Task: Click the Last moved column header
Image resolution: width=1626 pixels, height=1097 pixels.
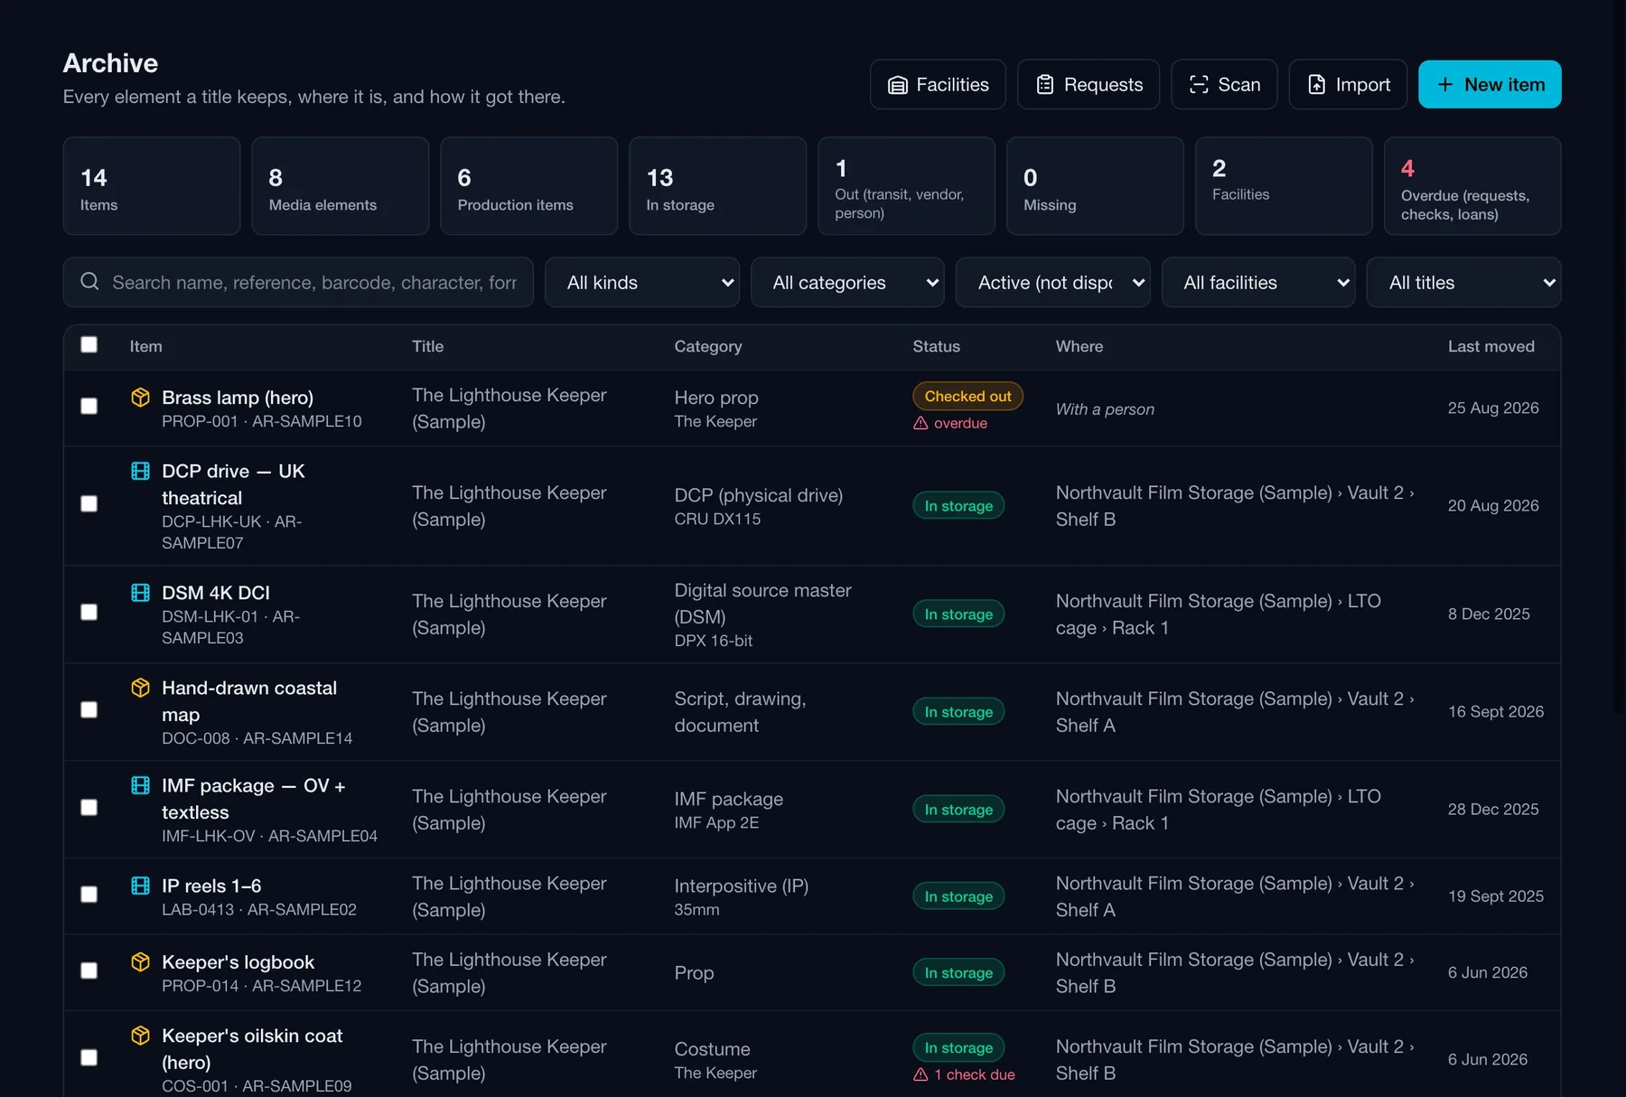Action: [1490, 346]
